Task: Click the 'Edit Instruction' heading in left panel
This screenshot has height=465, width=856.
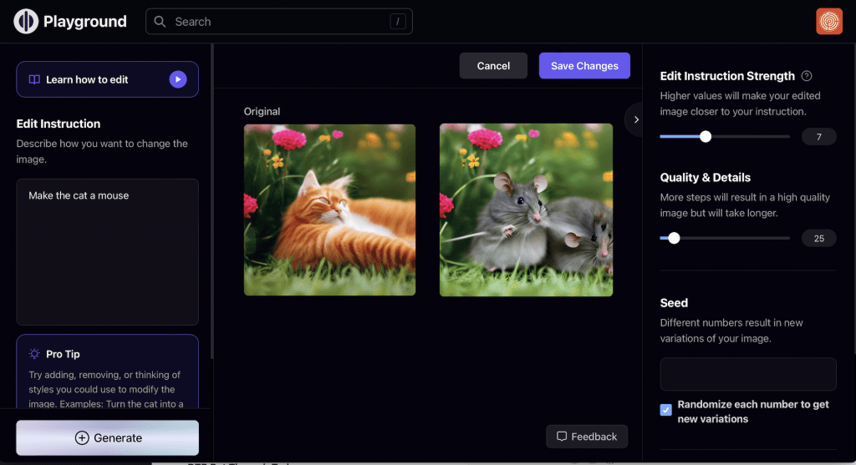Action: 59,124
